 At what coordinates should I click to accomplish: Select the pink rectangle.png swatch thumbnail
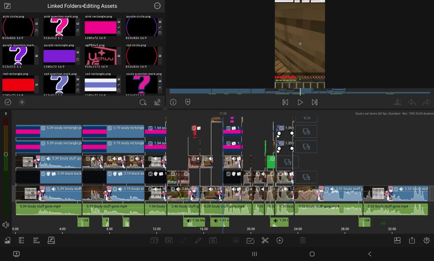point(101,27)
